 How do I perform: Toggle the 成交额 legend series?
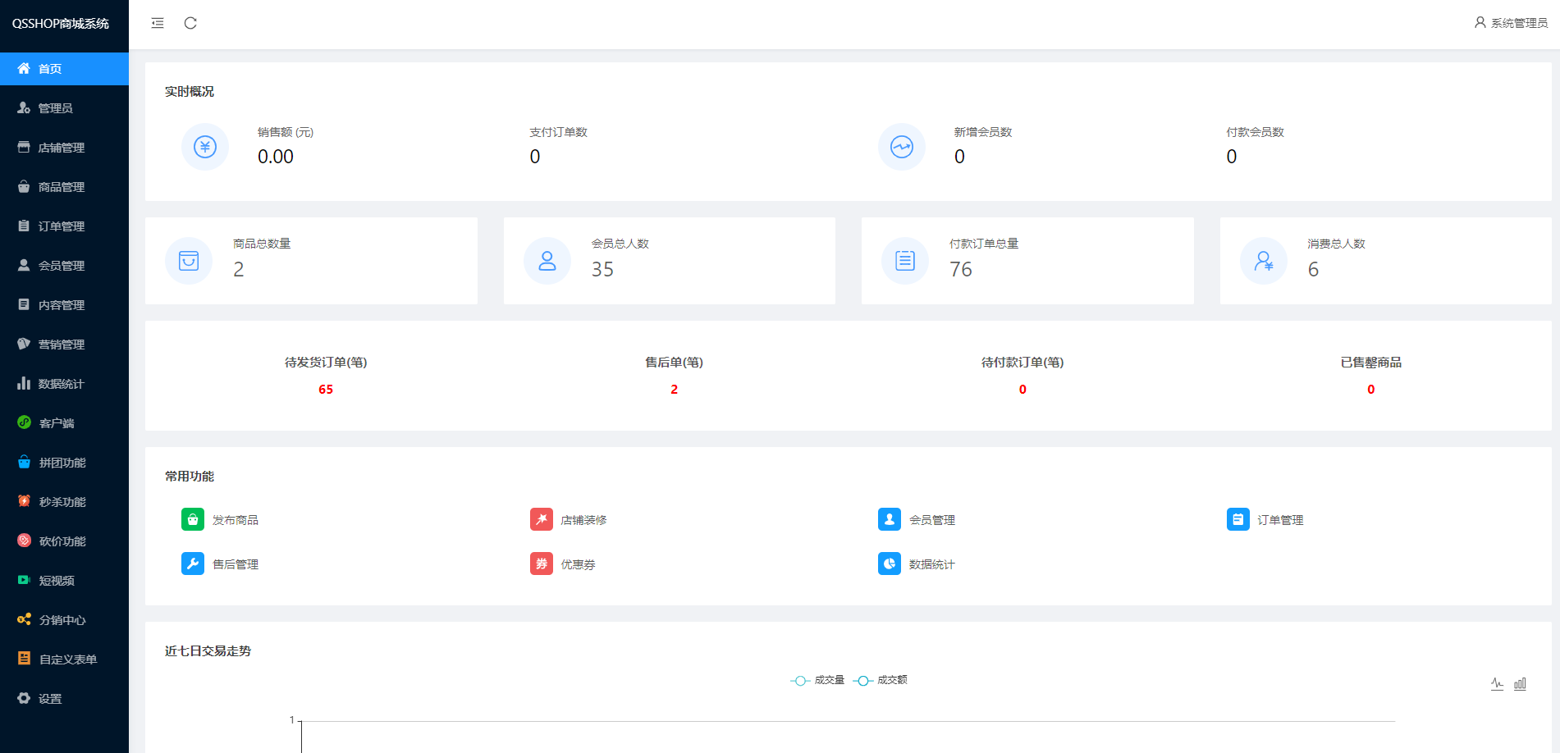click(x=881, y=680)
